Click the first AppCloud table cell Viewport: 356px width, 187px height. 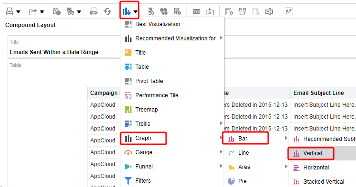[x=103, y=105]
